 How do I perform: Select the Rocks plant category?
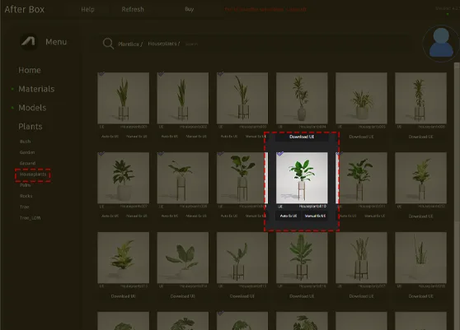click(x=26, y=196)
